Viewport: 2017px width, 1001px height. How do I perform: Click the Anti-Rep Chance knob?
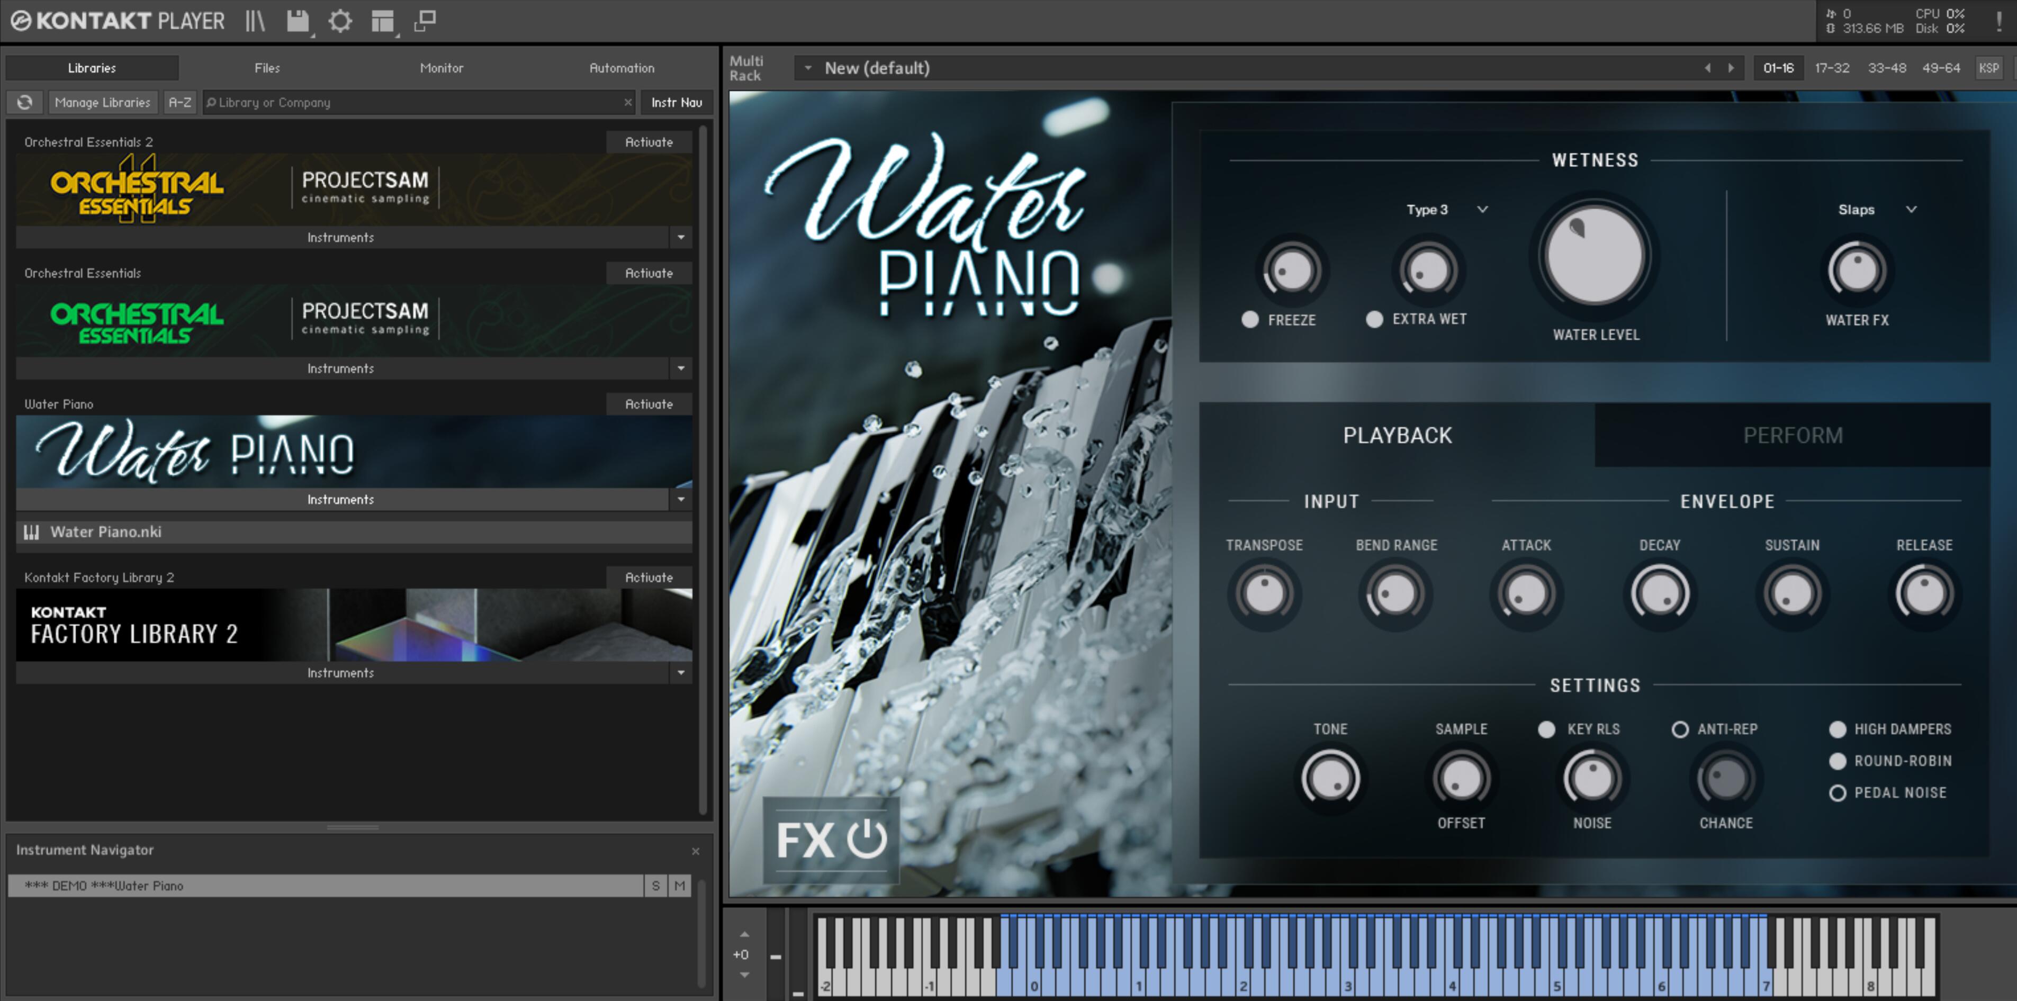click(1725, 778)
